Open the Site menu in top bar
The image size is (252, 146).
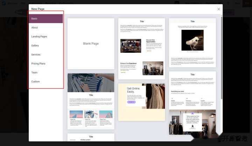click(23, 3)
